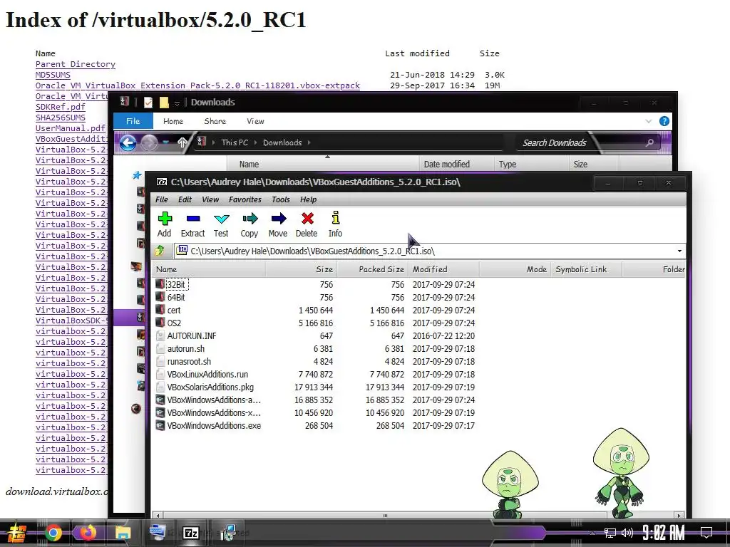Image resolution: width=730 pixels, height=547 pixels.
Task: Select VBoxLinuxAdditions.run file
Action: [x=207, y=375]
